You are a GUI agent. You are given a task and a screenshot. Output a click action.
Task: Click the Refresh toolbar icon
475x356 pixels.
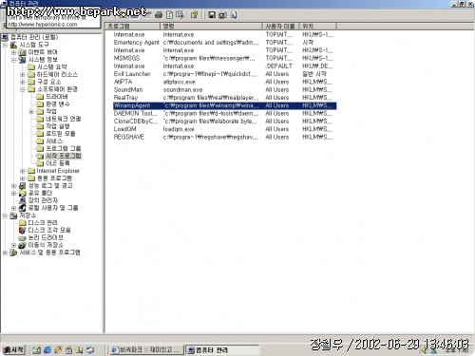pyautogui.click(x=170, y=14)
